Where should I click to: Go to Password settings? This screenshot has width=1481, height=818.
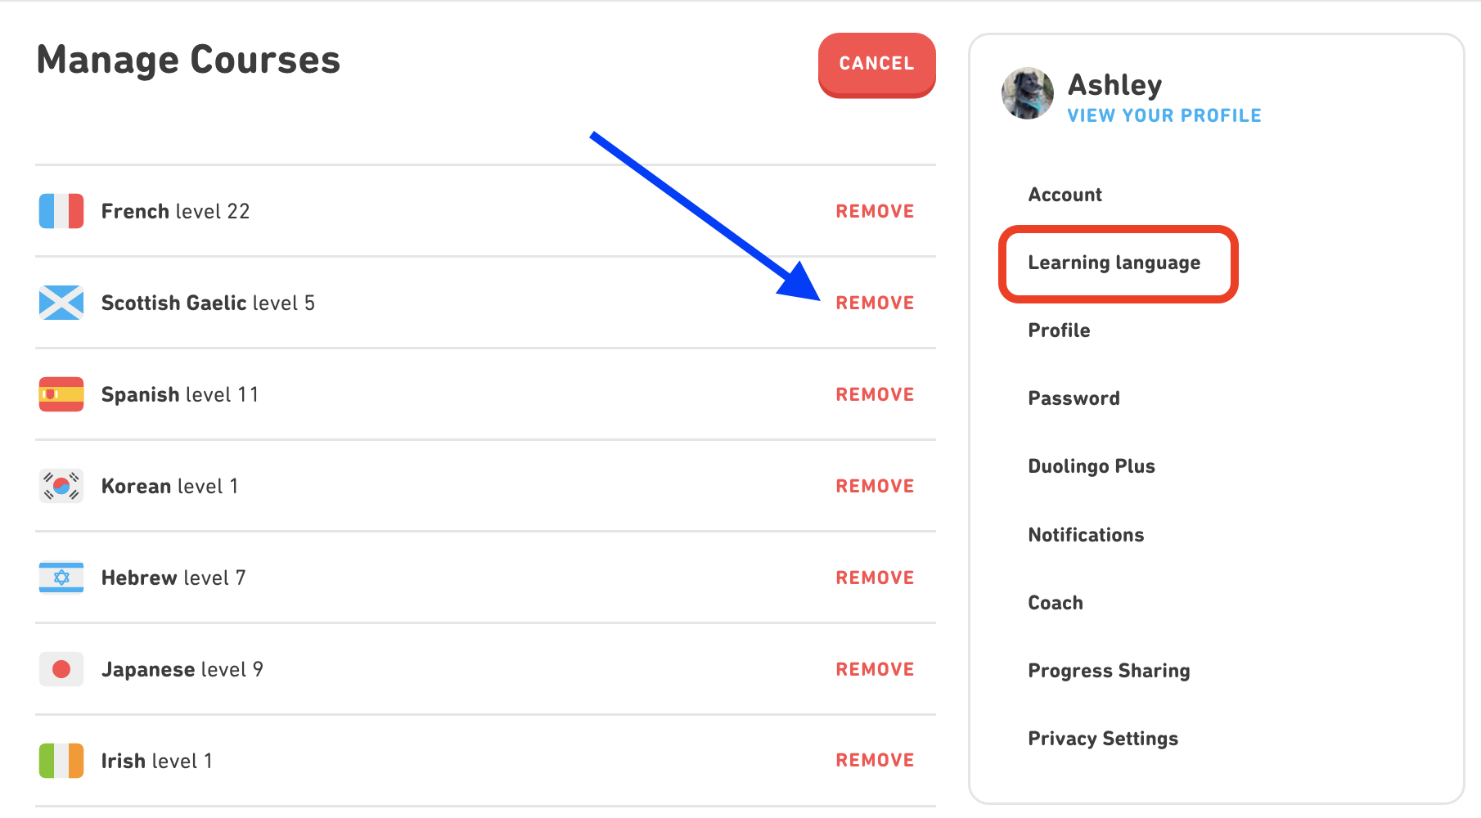[1074, 398]
